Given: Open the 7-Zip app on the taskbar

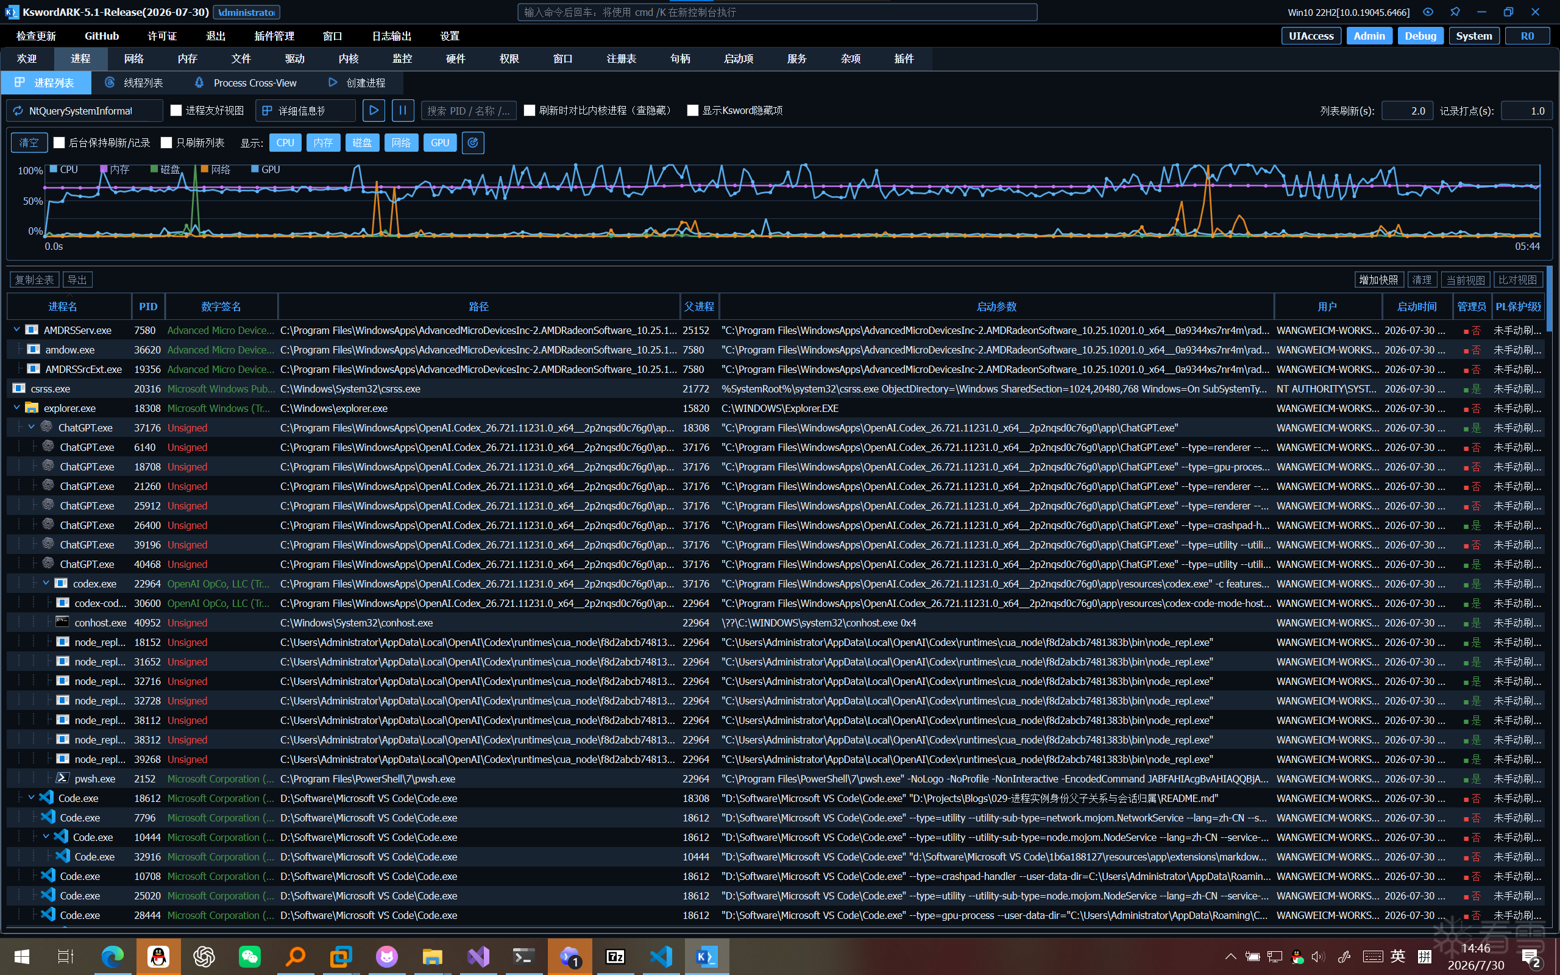Looking at the screenshot, I should click(x=615, y=956).
